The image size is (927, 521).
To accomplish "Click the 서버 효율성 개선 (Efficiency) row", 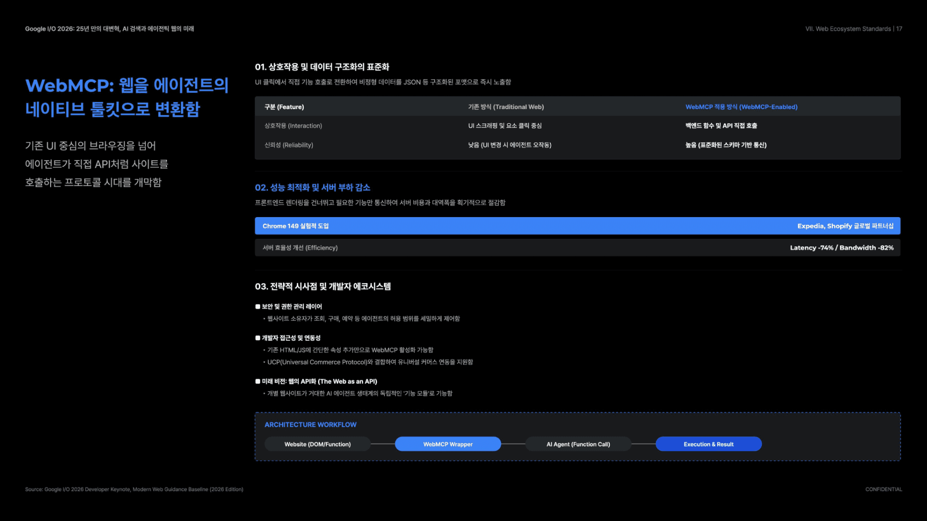I will tap(577, 247).
